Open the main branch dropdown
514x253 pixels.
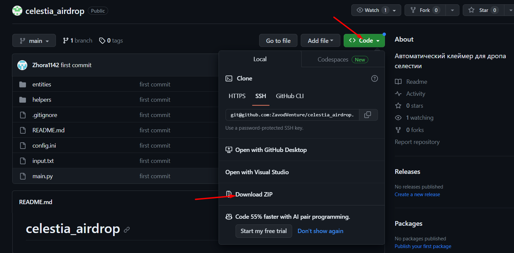[34, 40]
